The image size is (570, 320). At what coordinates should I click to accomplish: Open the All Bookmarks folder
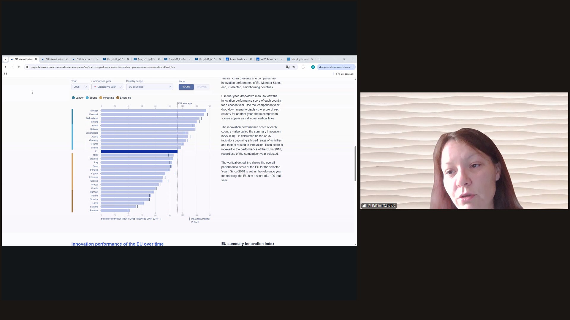pyautogui.click(x=345, y=74)
